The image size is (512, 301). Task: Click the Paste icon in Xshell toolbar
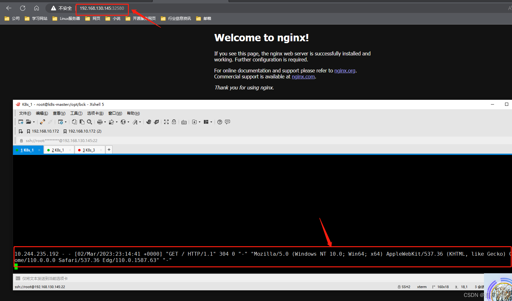(x=82, y=122)
